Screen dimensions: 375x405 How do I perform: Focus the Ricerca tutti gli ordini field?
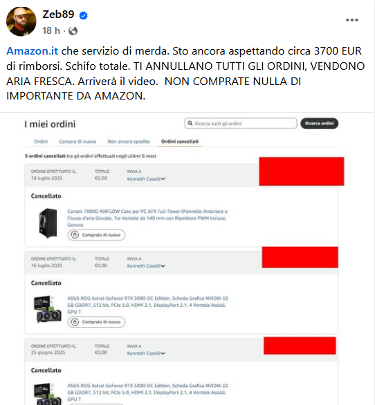[x=241, y=123]
